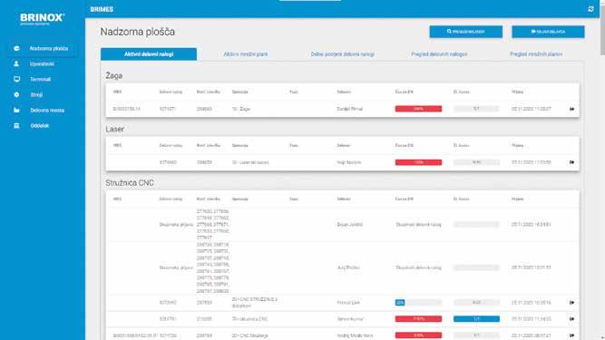Open Nadzorna plošča sidebar icon
605x340 pixels.
click(16, 49)
